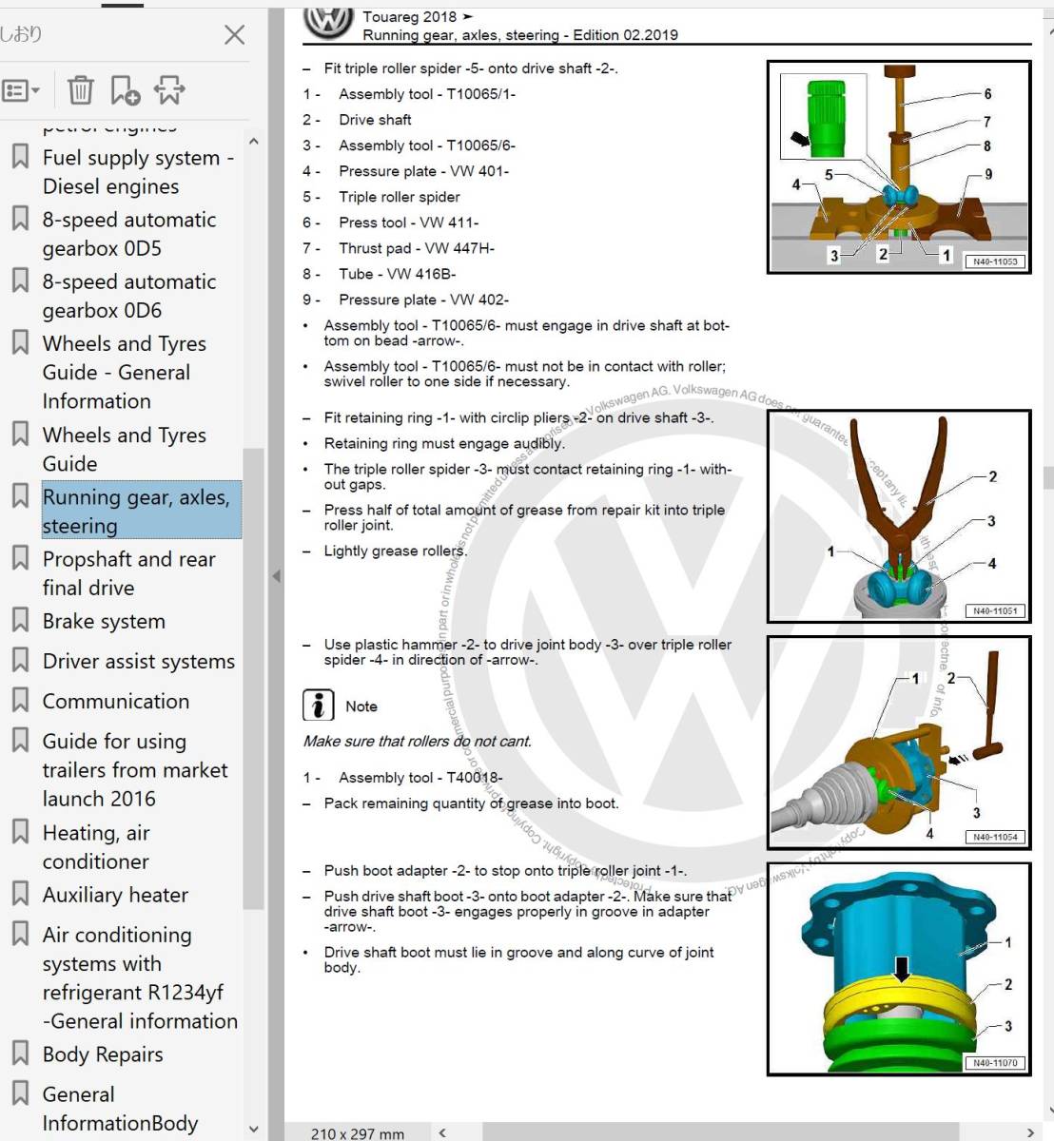The height and width of the screenshot is (1141, 1054).
Task: Open Heating, air conditioner bookmark
Action: tap(95, 847)
